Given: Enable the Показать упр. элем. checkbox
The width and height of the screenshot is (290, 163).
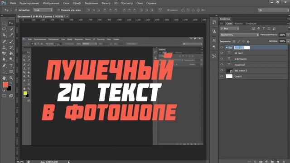Looking at the screenshot, I should coord(58,10).
